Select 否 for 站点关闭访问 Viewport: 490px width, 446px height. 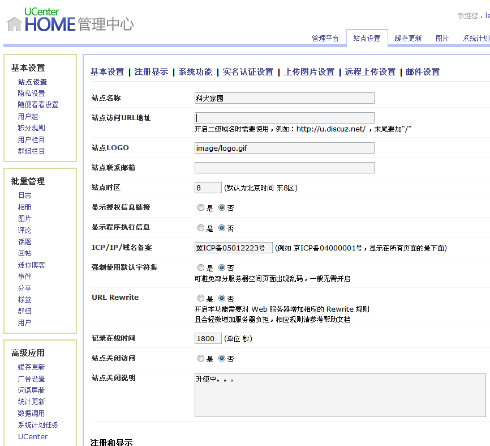point(222,358)
